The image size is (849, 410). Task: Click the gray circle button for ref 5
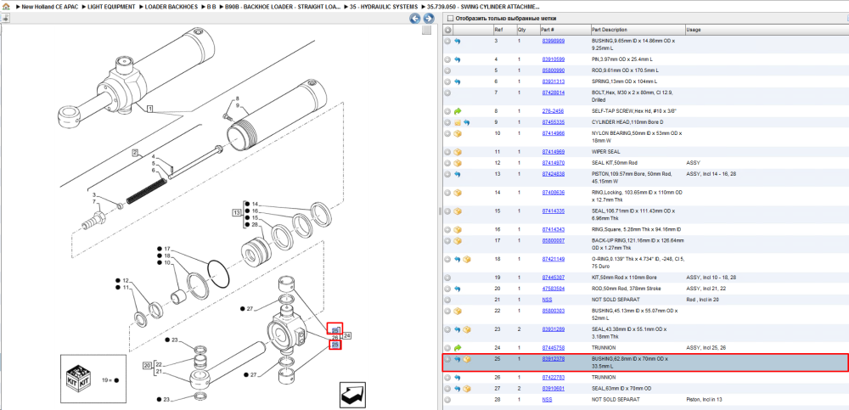447,70
